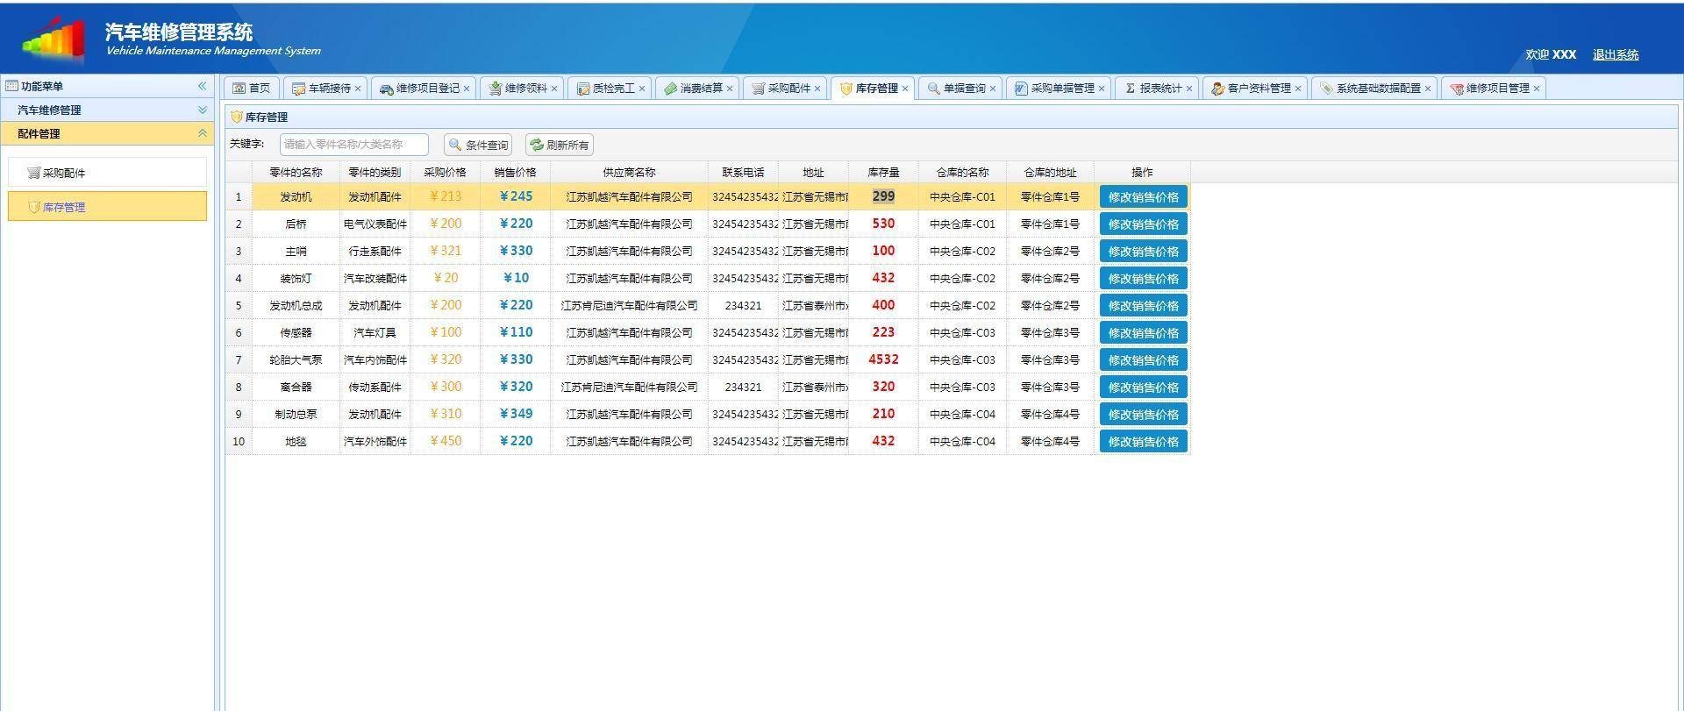This screenshot has width=1684, height=711.
Task: Click 修改销售价格 for 后桥 row
Action: 1143,224
